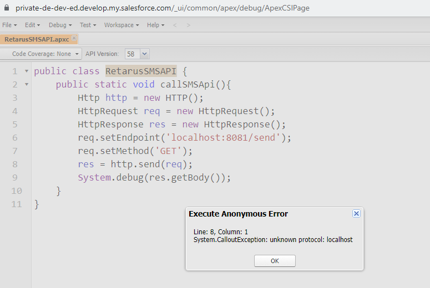
Task: Open the Help menu
Action: (x=155, y=25)
